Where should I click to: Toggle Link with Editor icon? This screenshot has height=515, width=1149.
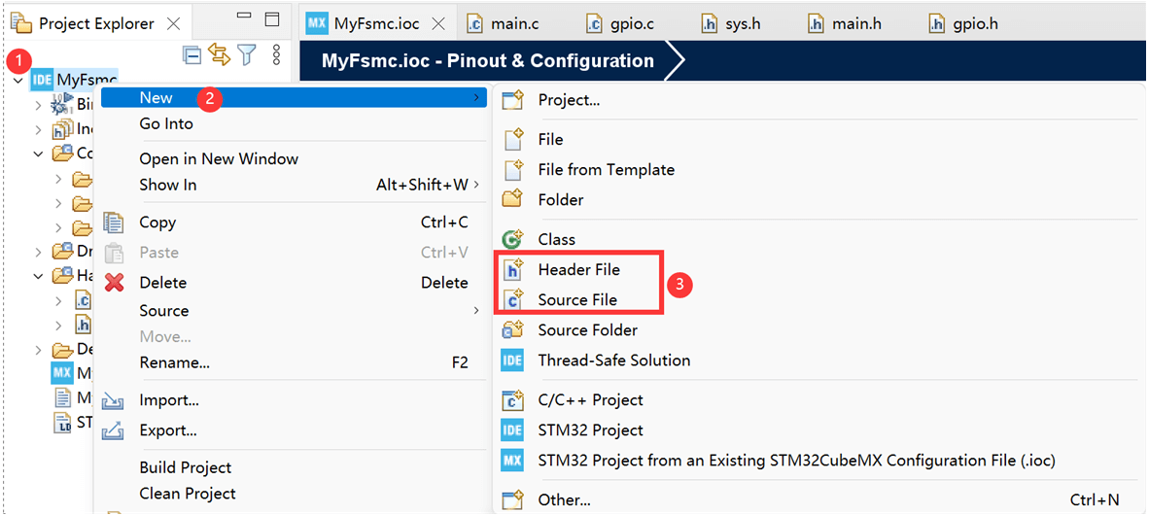219,55
